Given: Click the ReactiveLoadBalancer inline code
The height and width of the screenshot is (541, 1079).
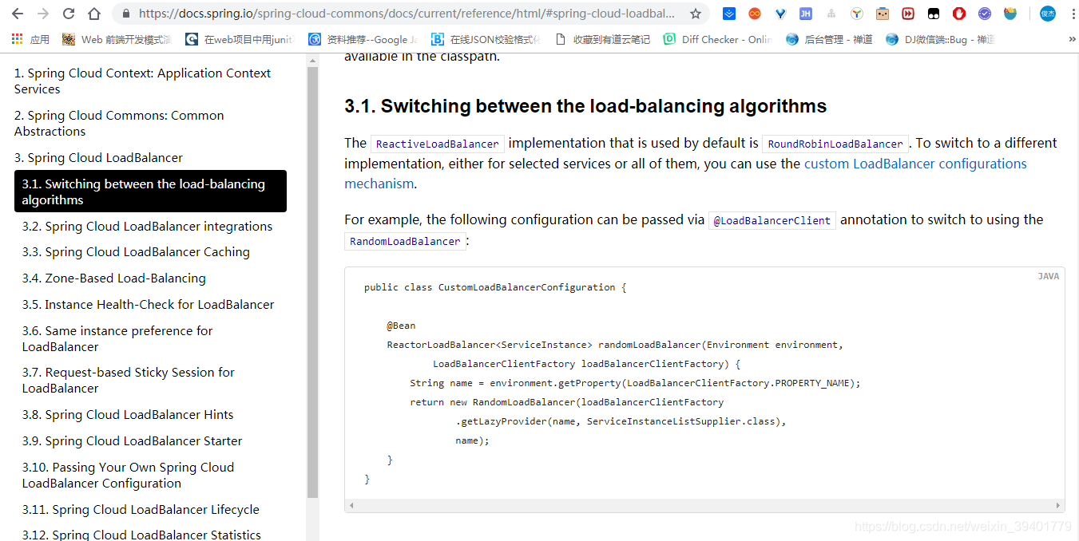Looking at the screenshot, I should [438, 144].
